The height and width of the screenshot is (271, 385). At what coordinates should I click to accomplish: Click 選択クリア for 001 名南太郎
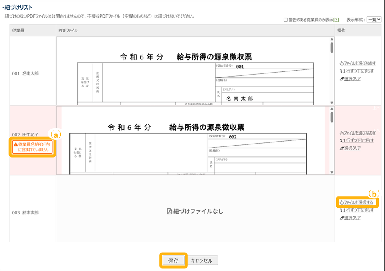[352, 79]
